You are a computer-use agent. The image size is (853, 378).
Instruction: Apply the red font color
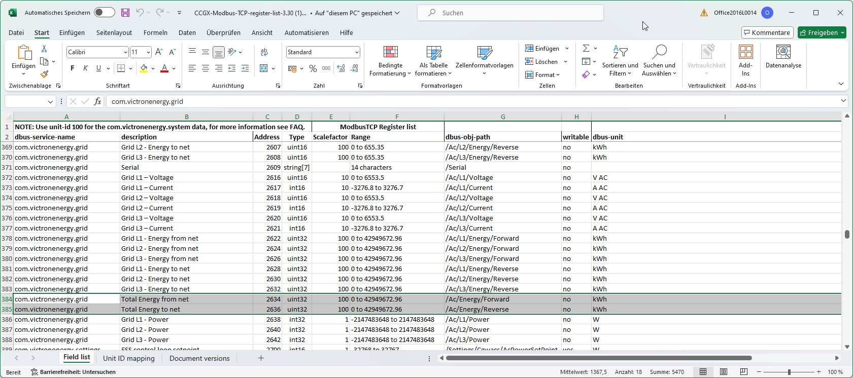[x=164, y=68]
